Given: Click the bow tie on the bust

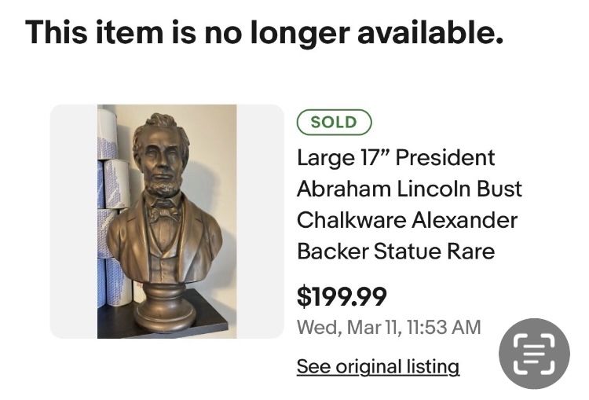Looking at the screenshot, I should (165, 210).
